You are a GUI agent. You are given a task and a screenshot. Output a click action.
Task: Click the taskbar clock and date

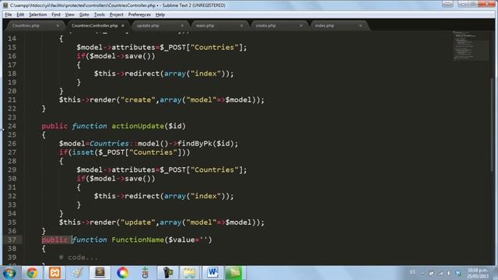(x=478, y=273)
